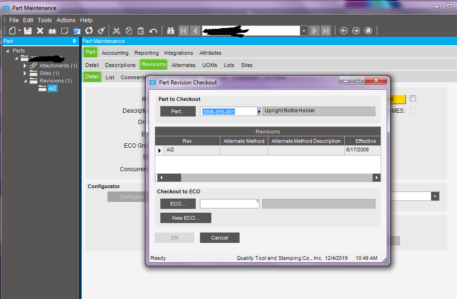Open Search with binoculars icon

pos(171,31)
